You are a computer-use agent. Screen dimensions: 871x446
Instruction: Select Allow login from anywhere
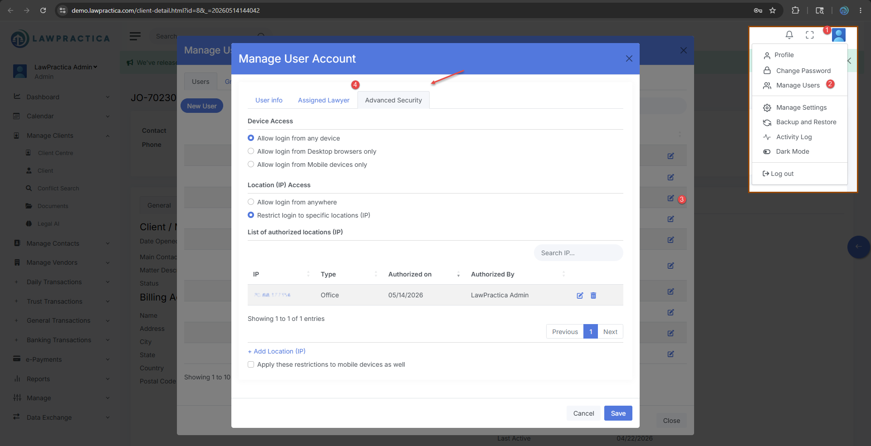[251, 202]
